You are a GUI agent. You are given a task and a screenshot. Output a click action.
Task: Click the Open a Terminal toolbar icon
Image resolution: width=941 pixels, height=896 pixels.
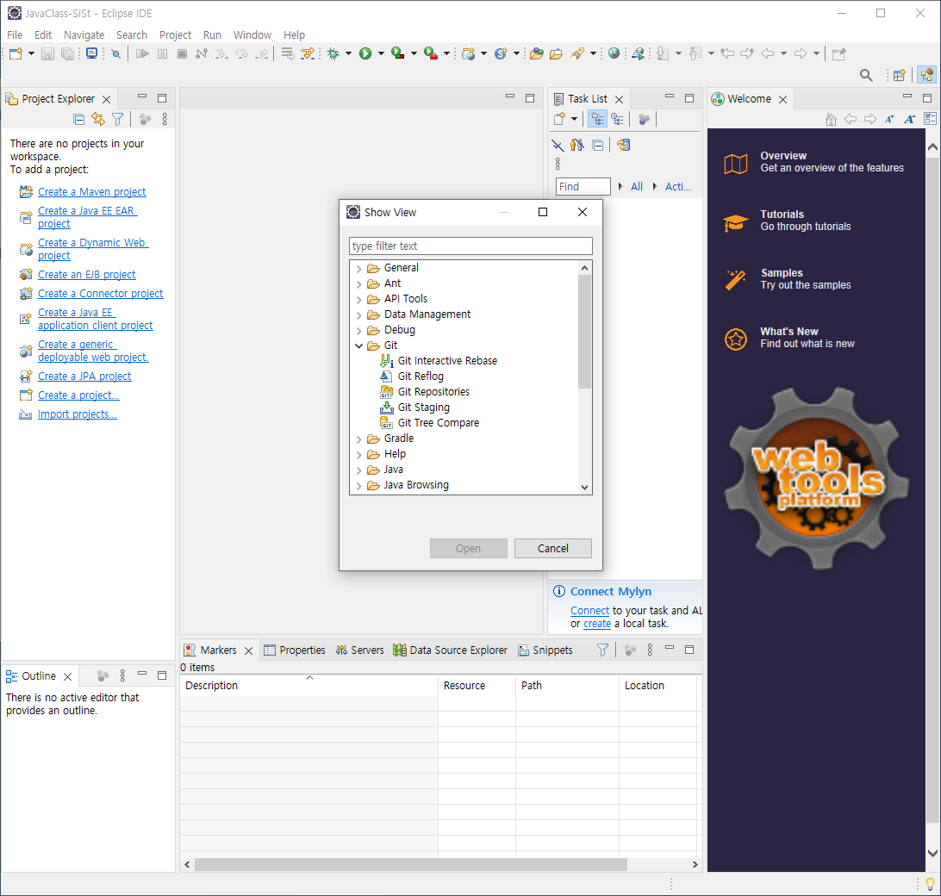[x=92, y=53]
